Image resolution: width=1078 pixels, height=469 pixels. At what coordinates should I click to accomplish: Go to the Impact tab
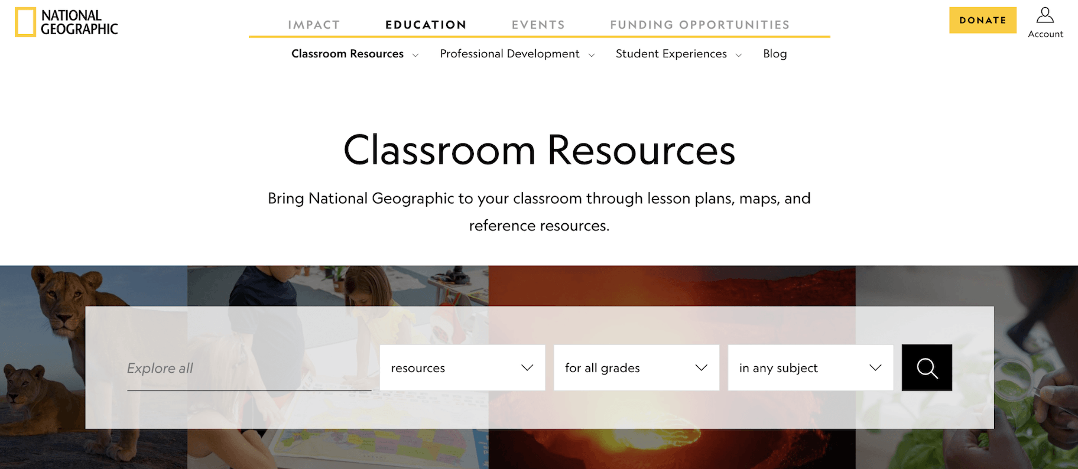click(x=314, y=25)
